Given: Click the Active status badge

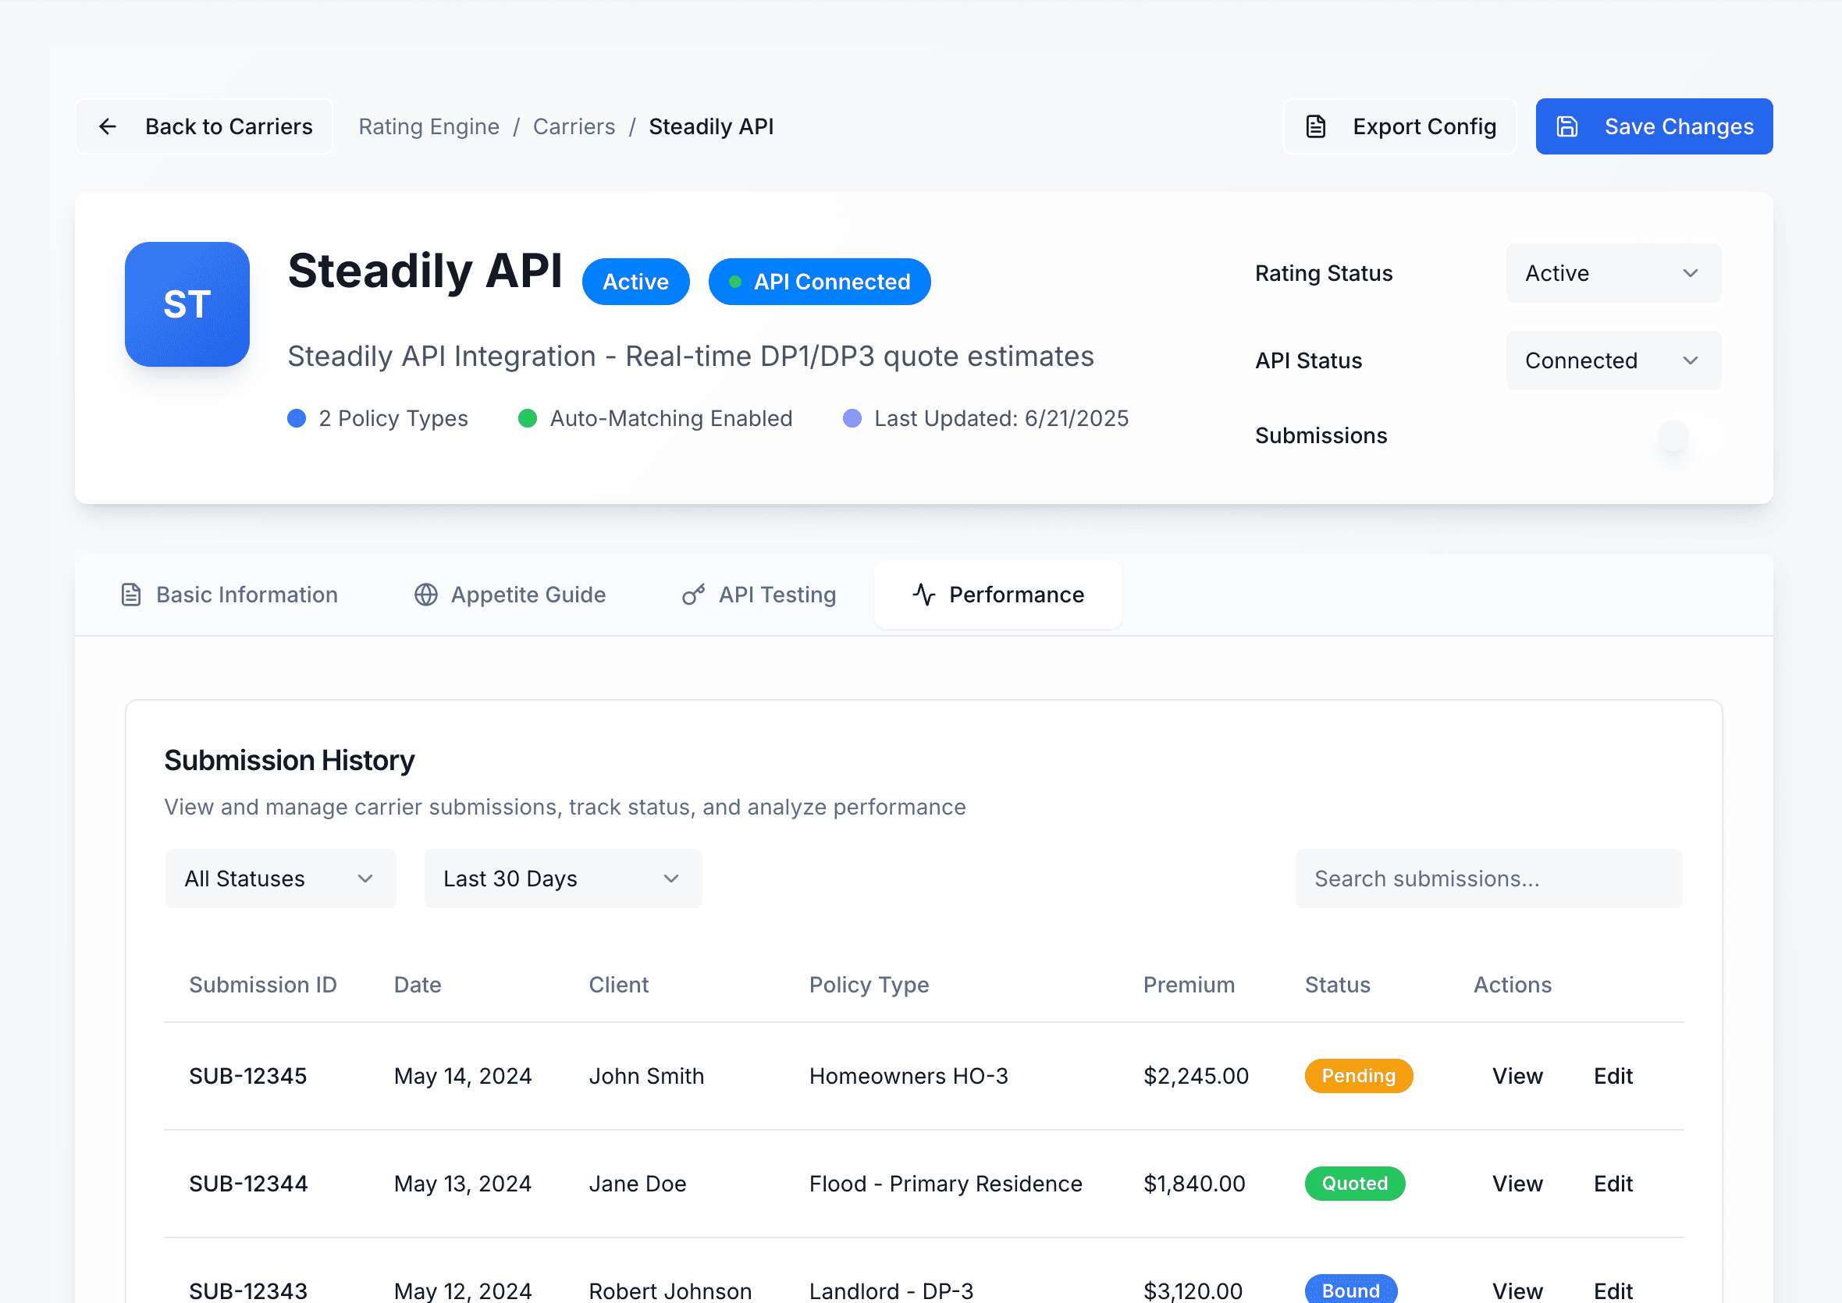Looking at the screenshot, I should pos(635,282).
